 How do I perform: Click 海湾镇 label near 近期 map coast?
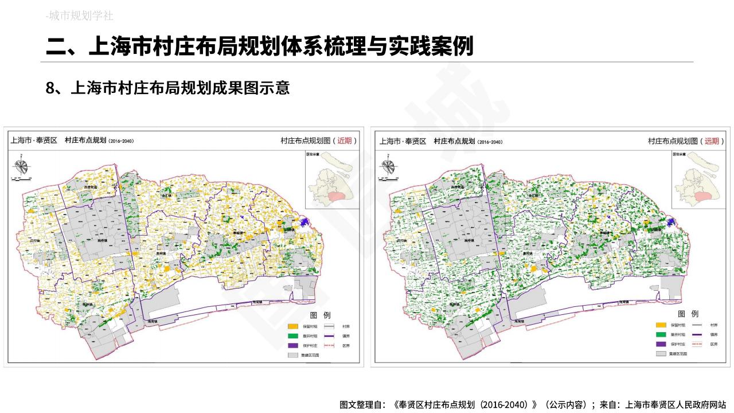tap(152, 322)
